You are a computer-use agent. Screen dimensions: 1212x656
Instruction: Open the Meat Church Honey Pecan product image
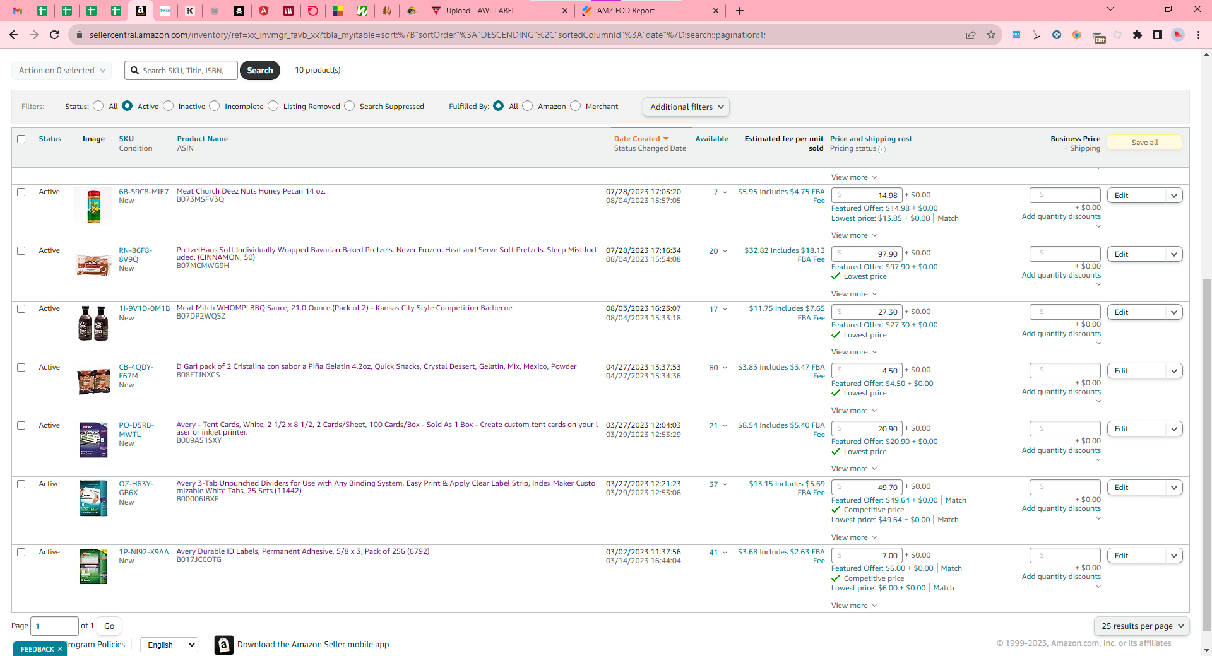[x=93, y=206]
